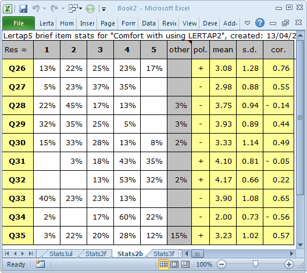Click the Excel application icon

(x=8, y=9)
